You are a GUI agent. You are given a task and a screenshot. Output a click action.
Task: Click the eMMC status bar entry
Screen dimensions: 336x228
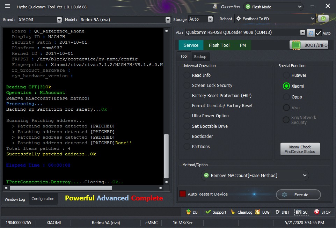pyautogui.click(x=152, y=223)
